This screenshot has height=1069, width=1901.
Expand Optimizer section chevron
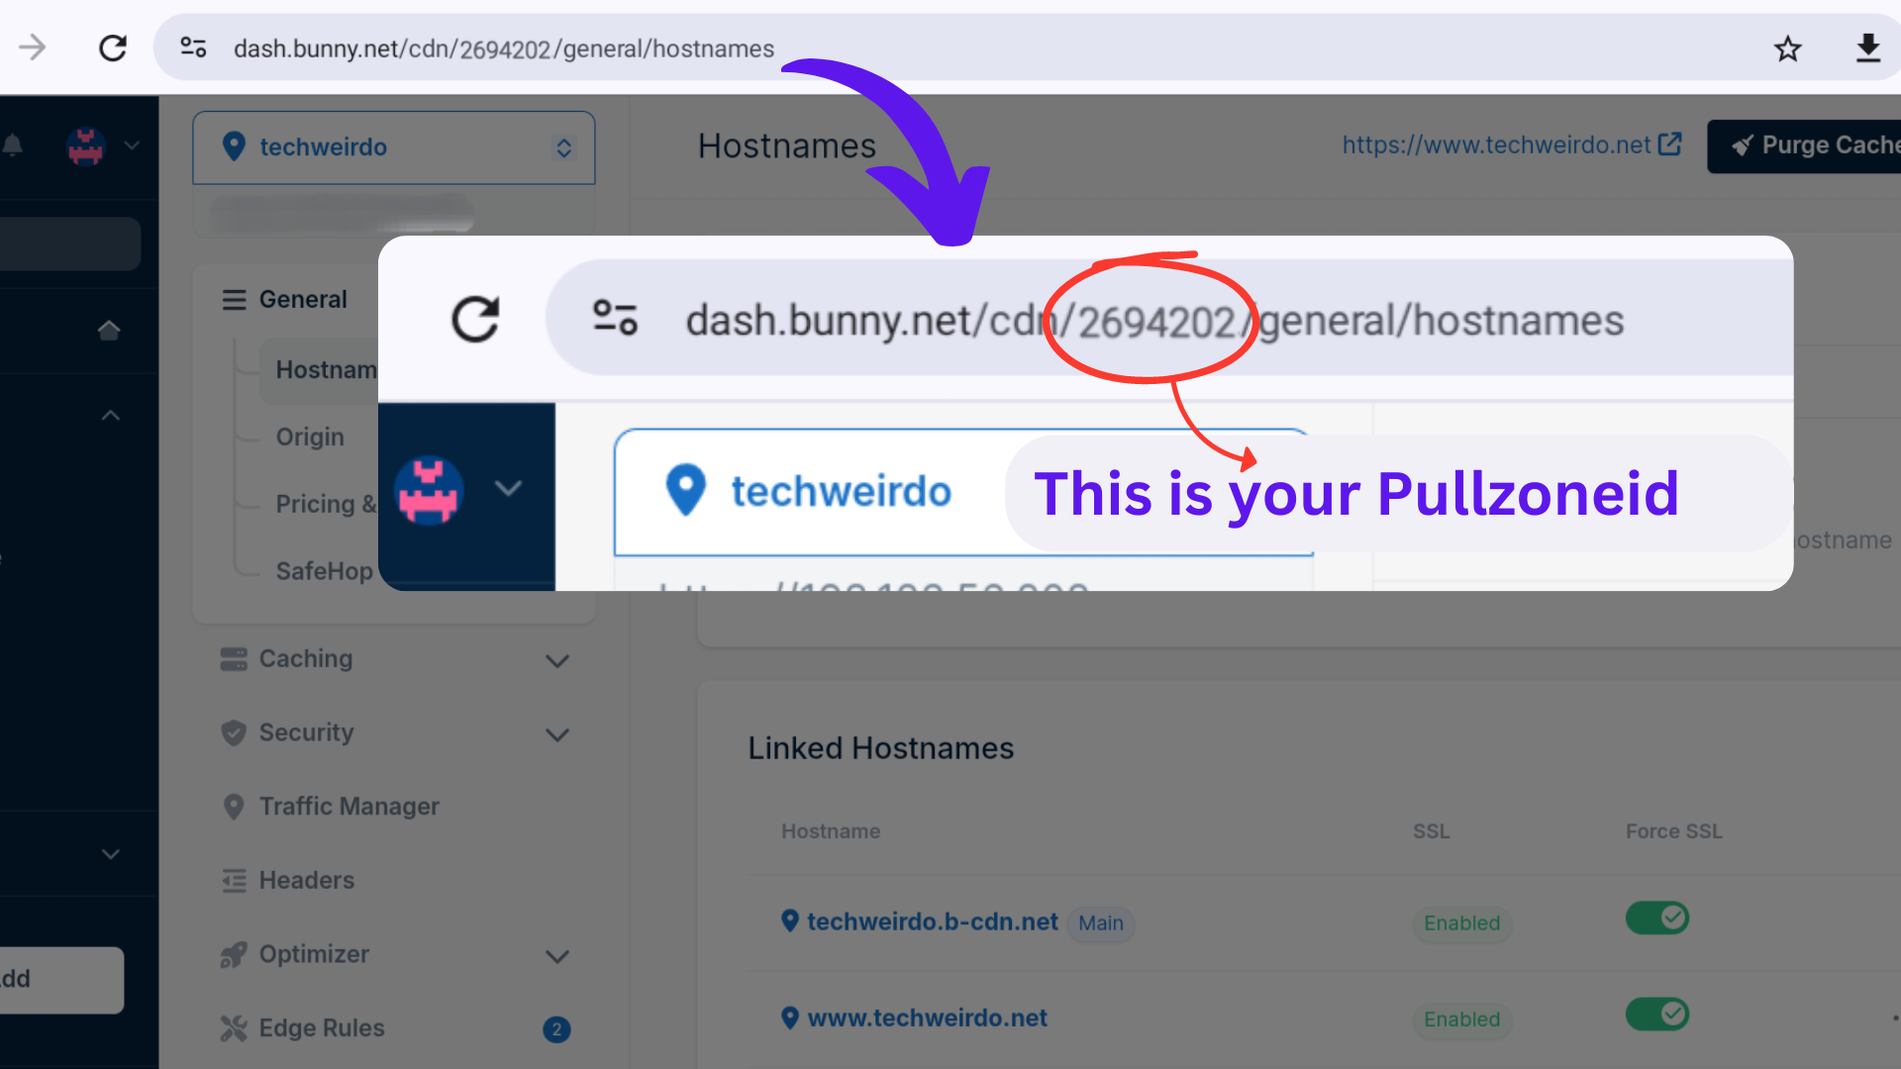pyautogui.click(x=557, y=957)
